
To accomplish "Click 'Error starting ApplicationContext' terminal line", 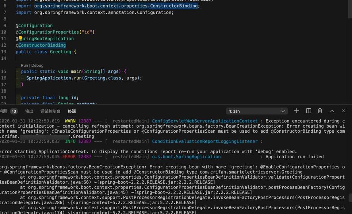I will [x=148, y=152].
